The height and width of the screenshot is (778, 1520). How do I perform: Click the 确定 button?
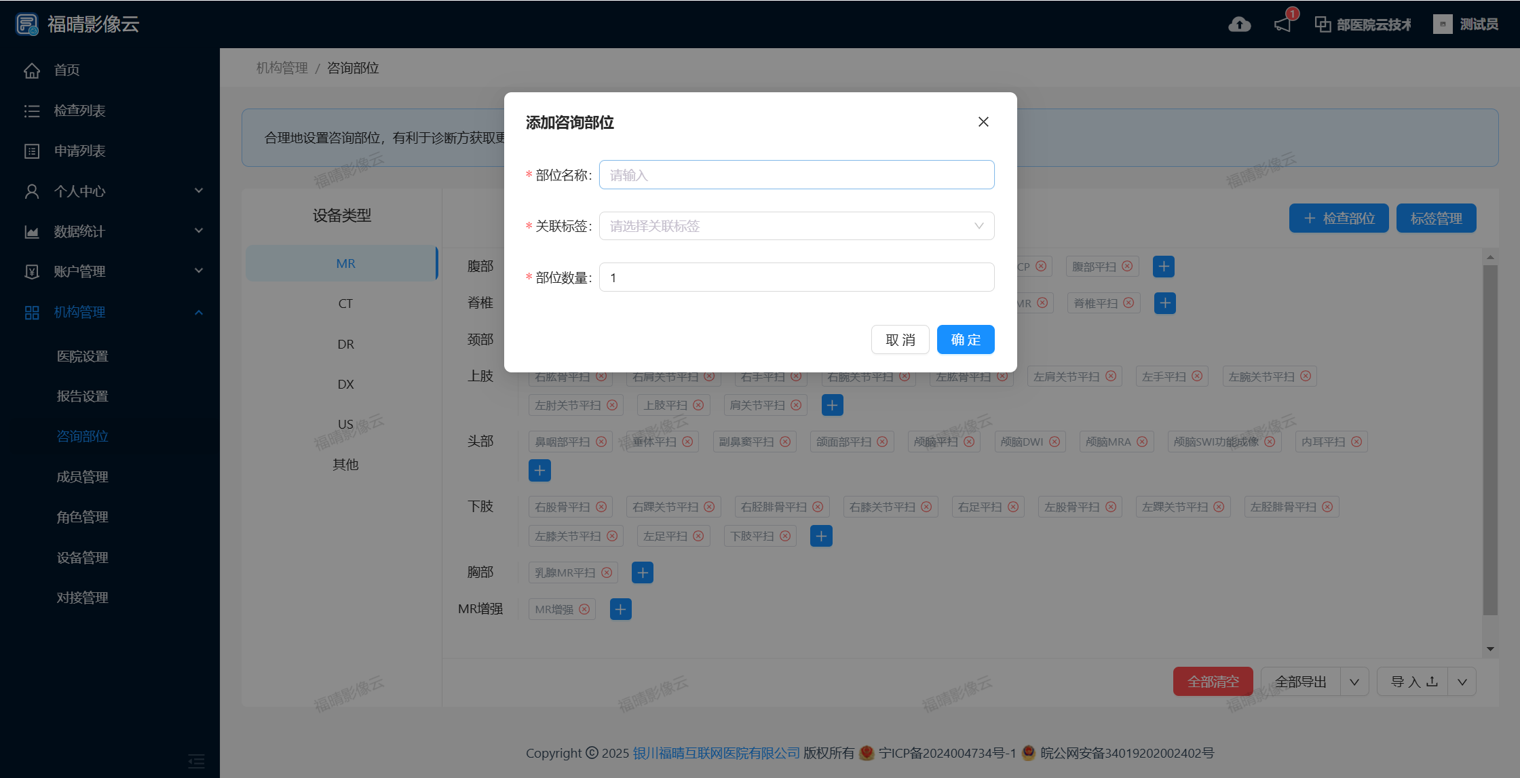point(965,340)
